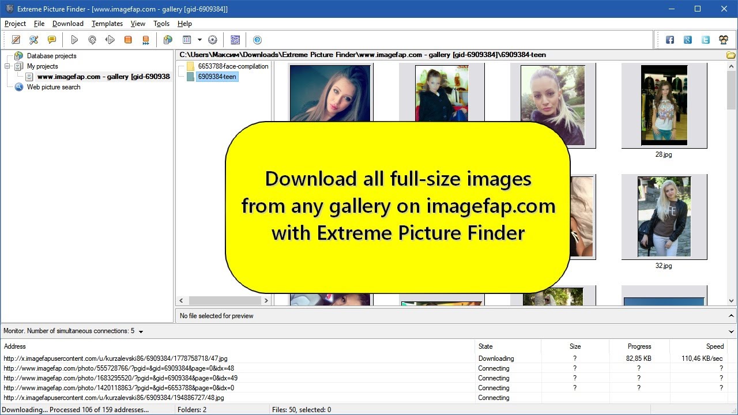
Task: Open the database projects globe toolbar icon
Action: click(168, 40)
